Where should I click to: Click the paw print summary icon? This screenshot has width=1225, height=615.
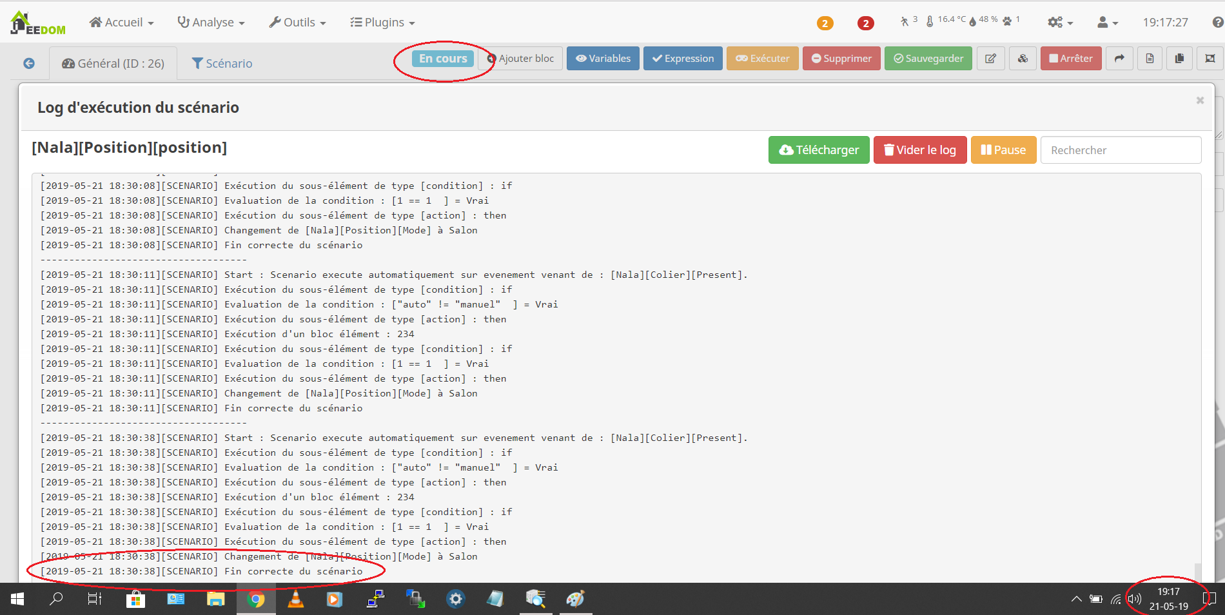(x=1006, y=21)
